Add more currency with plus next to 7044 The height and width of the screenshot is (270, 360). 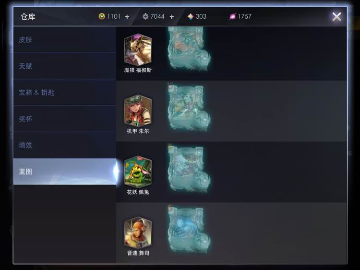tap(172, 16)
